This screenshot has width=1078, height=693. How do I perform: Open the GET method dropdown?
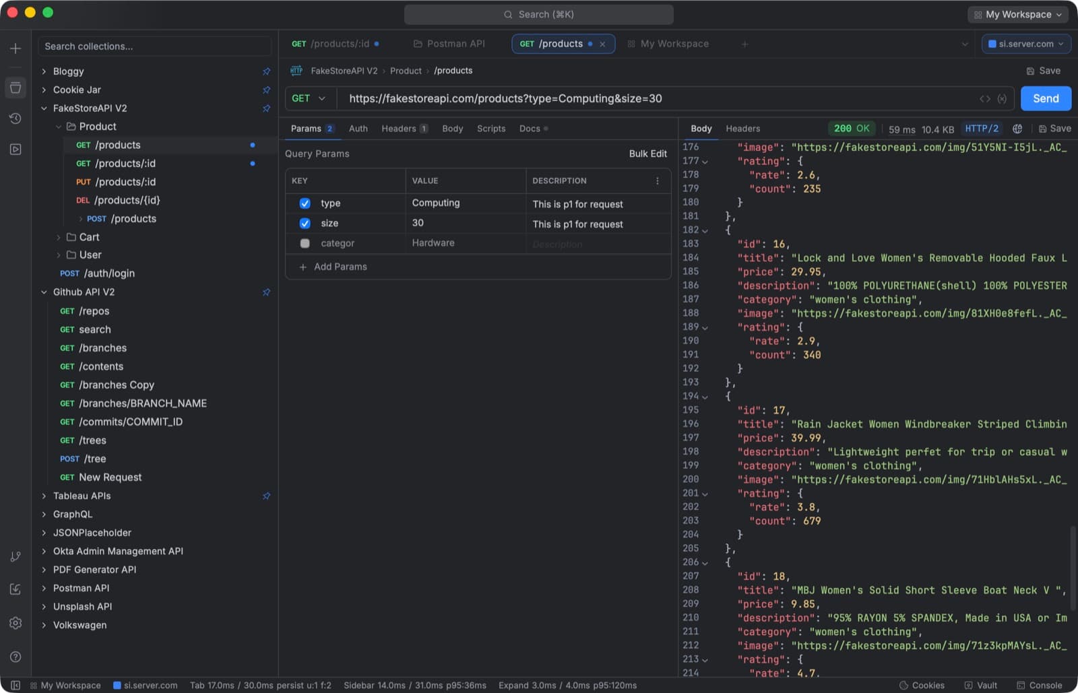309,99
